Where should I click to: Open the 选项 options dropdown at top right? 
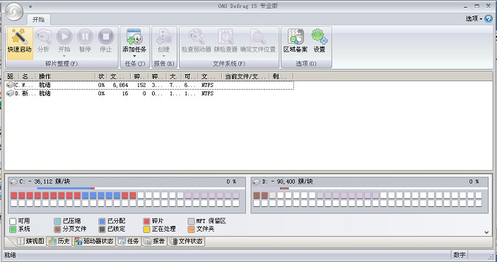coord(474,18)
